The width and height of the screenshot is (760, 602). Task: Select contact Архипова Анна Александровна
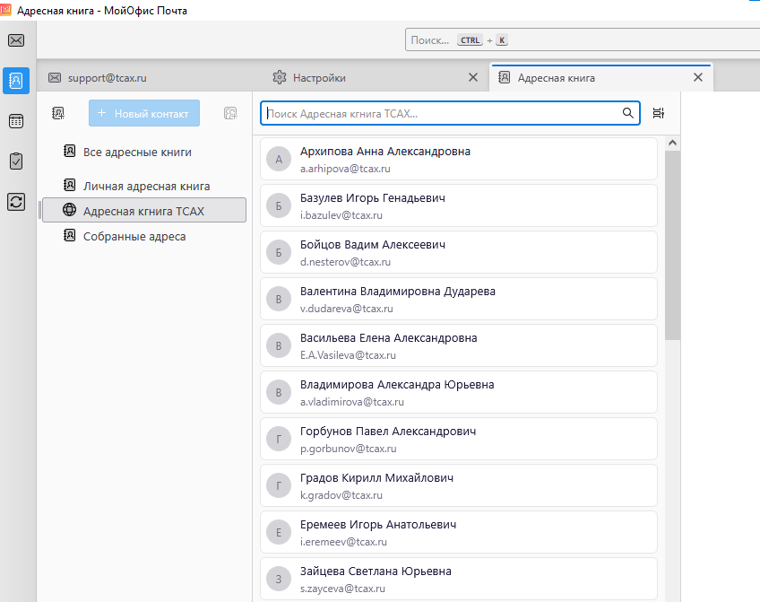458,160
